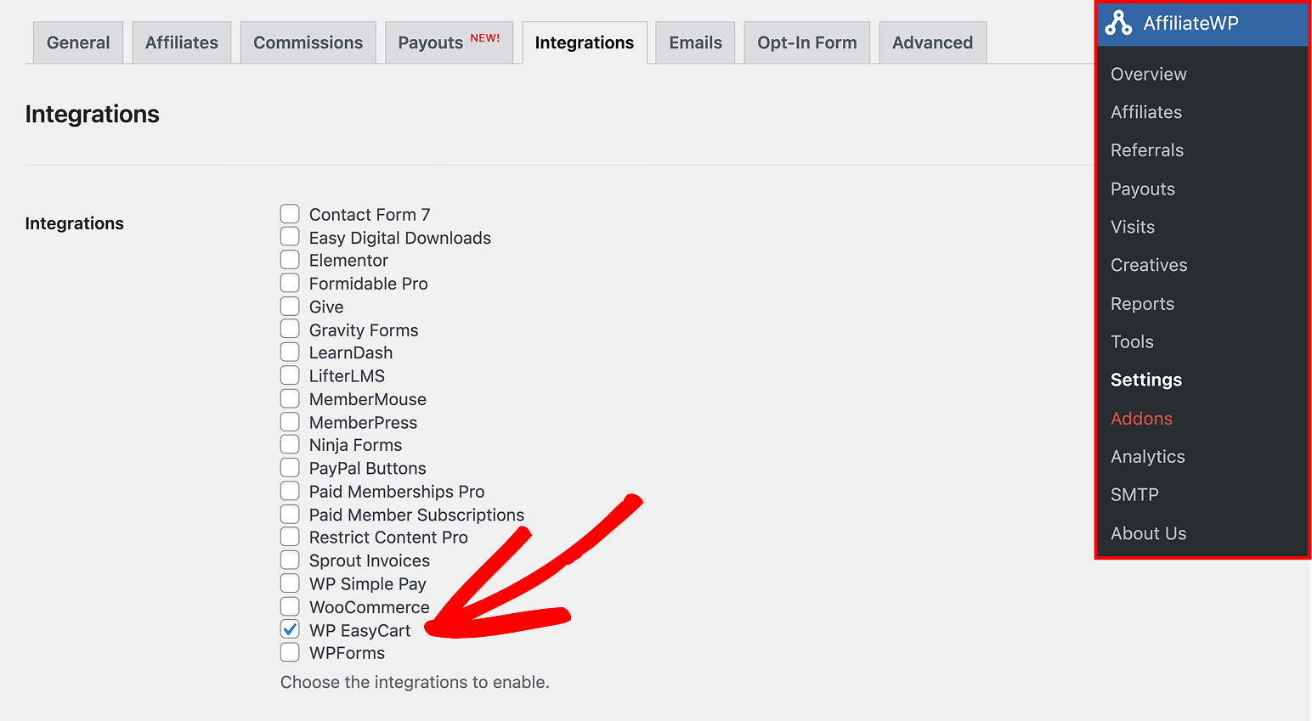Open the Addons sidebar link
The height and width of the screenshot is (721, 1312).
1141,419
